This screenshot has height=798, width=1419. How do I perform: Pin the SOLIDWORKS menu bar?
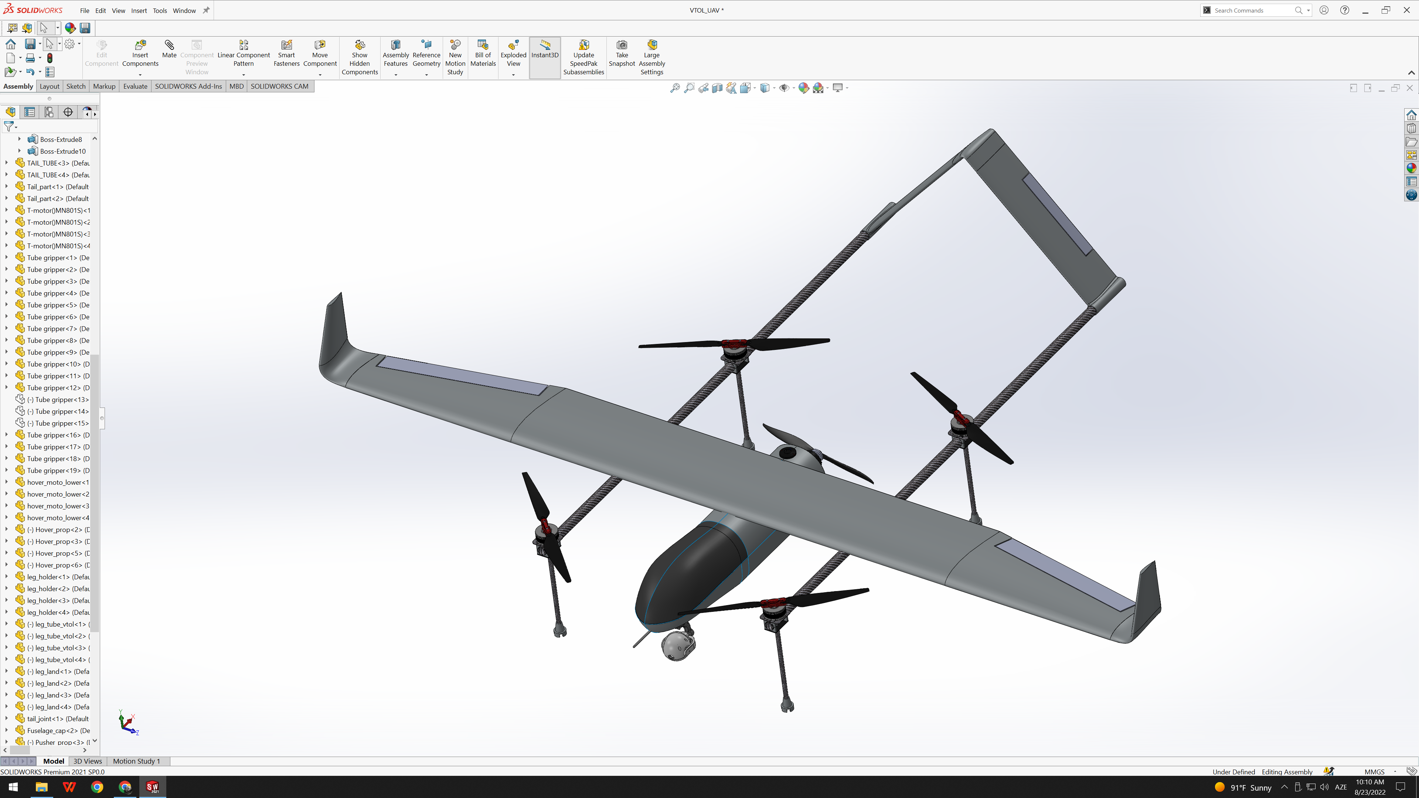206,10
